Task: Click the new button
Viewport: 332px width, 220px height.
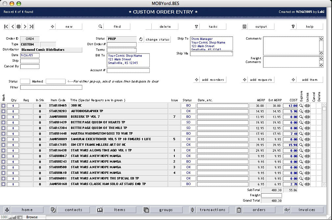Action: point(69,26)
